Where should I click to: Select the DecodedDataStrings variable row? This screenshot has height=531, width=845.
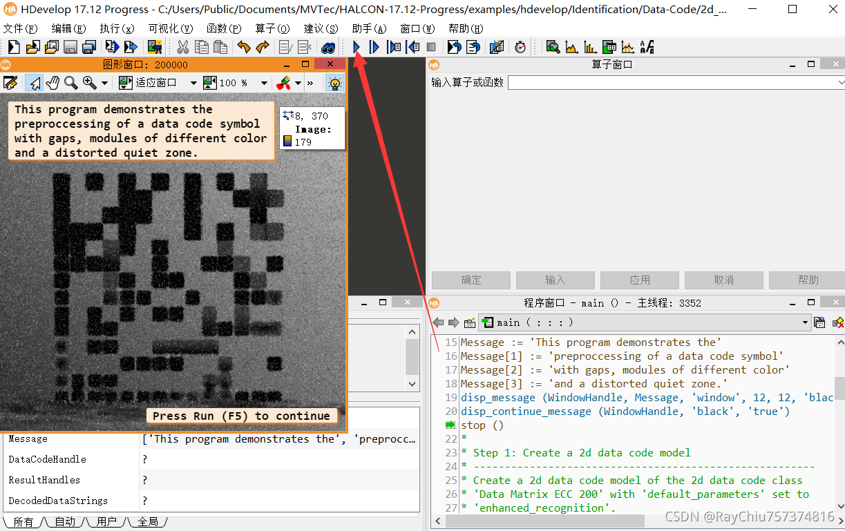[x=211, y=501]
